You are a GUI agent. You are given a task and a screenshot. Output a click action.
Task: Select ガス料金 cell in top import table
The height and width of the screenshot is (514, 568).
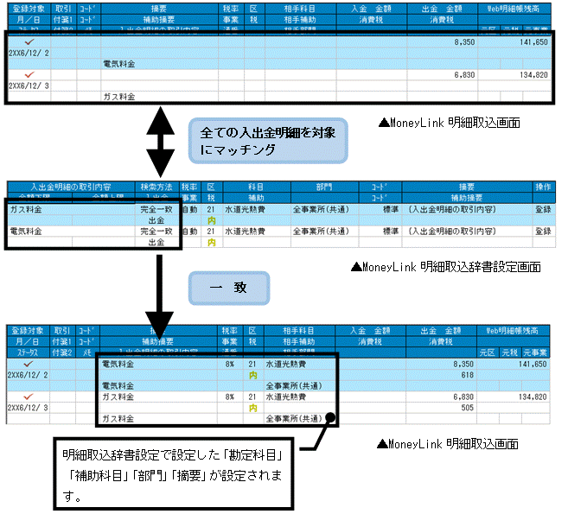coord(119,97)
